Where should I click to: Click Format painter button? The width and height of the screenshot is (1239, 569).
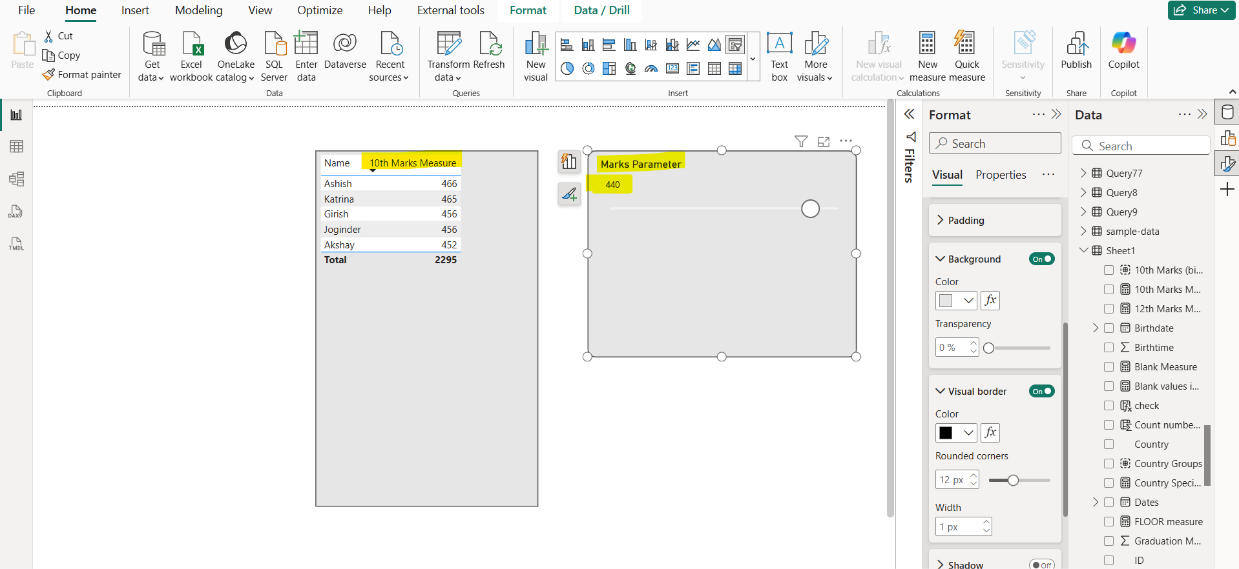82,75
